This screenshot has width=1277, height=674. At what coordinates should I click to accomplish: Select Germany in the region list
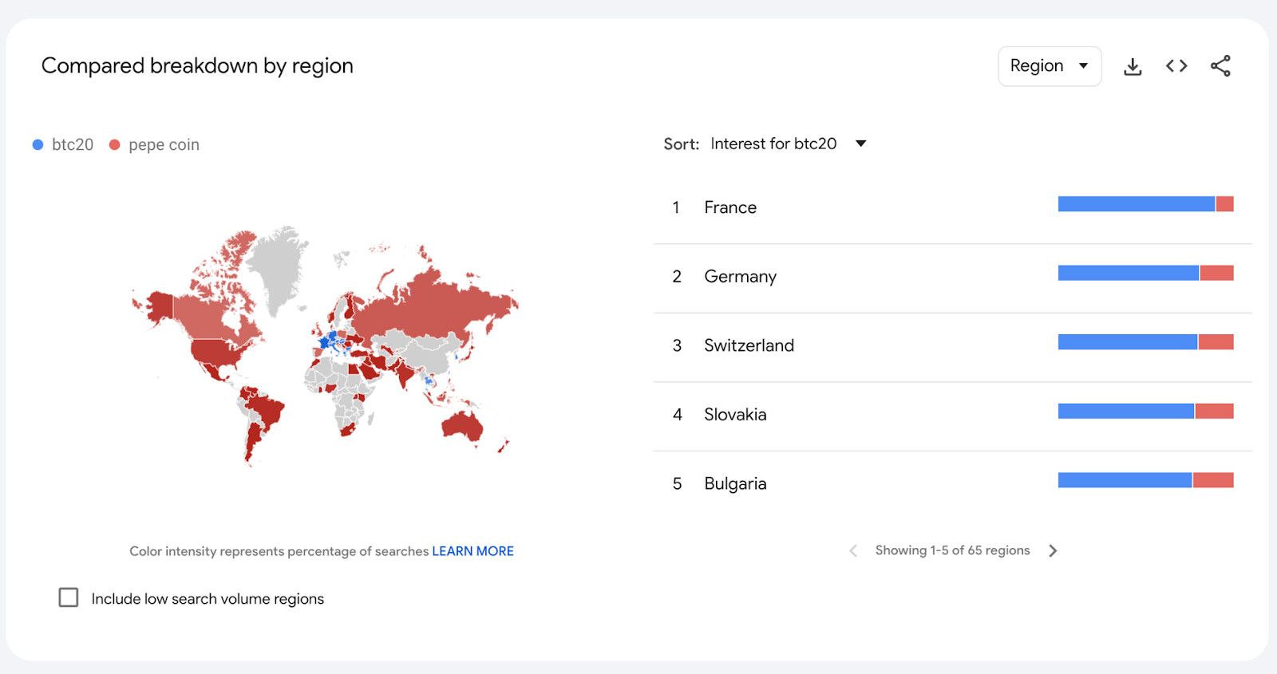[x=740, y=276]
